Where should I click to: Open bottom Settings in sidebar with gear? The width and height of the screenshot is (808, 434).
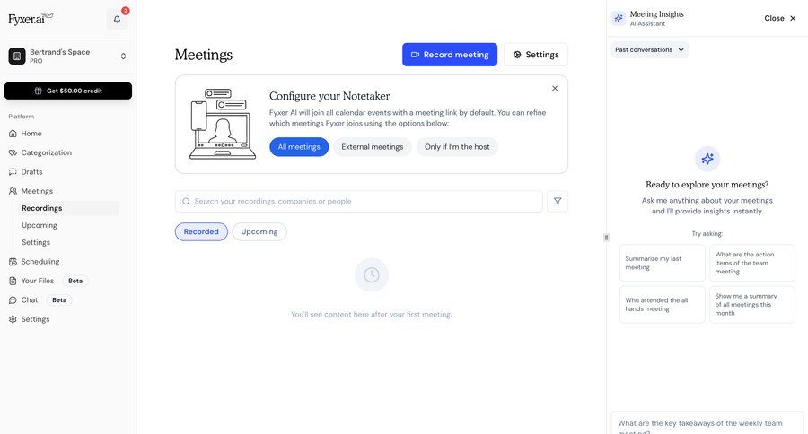pyautogui.click(x=36, y=319)
